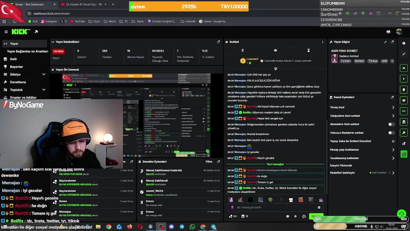The height and width of the screenshot is (231, 410).
Task: Open the Instagram bookmark
Action: tap(48, 21)
